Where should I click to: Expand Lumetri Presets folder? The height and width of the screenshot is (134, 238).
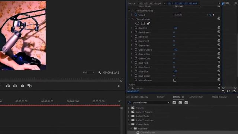pos(129,112)
